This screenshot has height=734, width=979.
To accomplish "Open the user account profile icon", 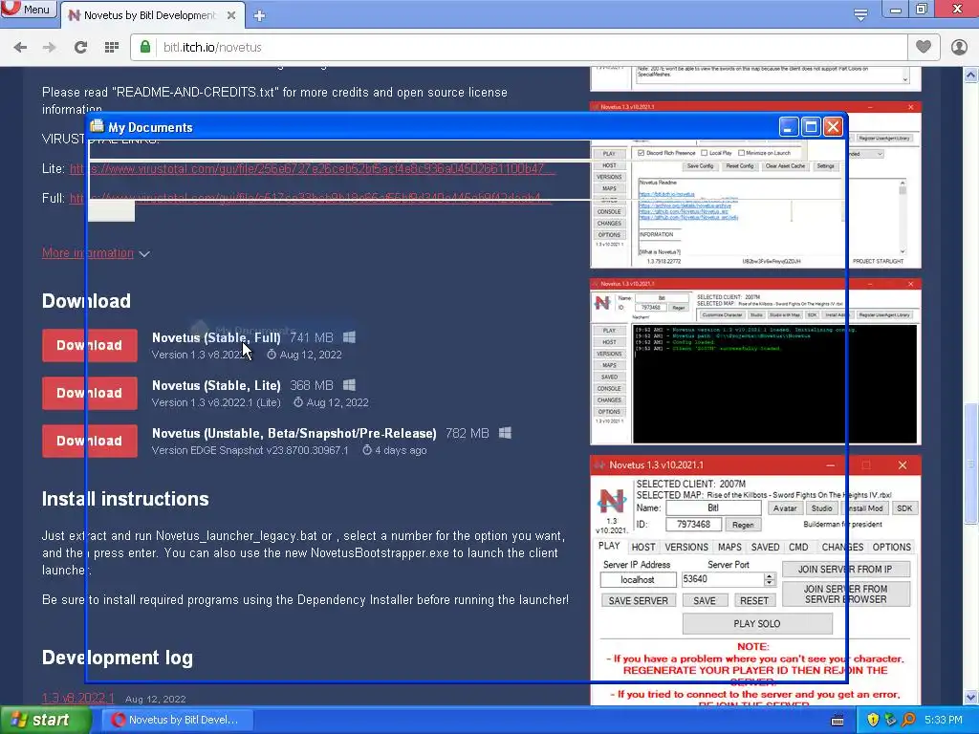I will tap(958, 47).
